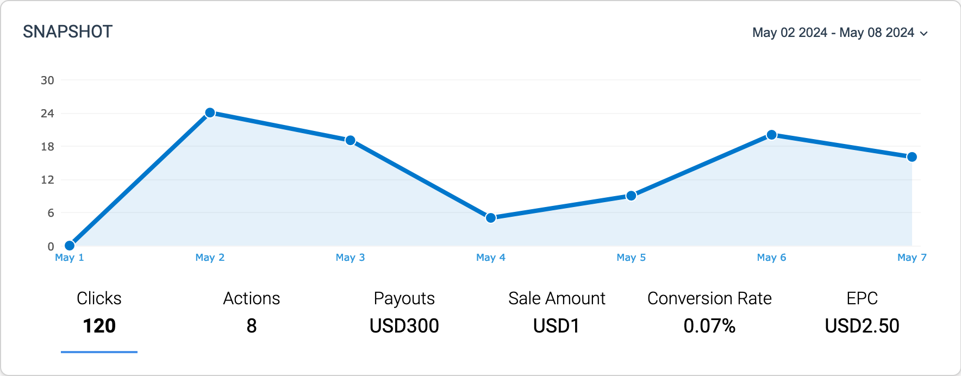Image resolution: width=961 pixels, height=376 pixels.
Task: Select the currently active Clicks tab
Action: (x=99, y=298)
